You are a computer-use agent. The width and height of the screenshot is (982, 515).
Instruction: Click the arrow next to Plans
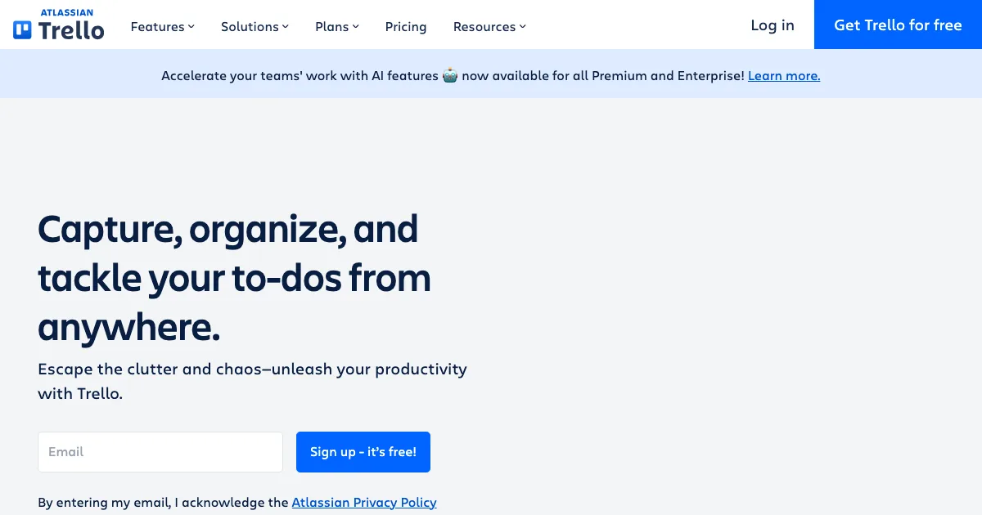[356, 27]
